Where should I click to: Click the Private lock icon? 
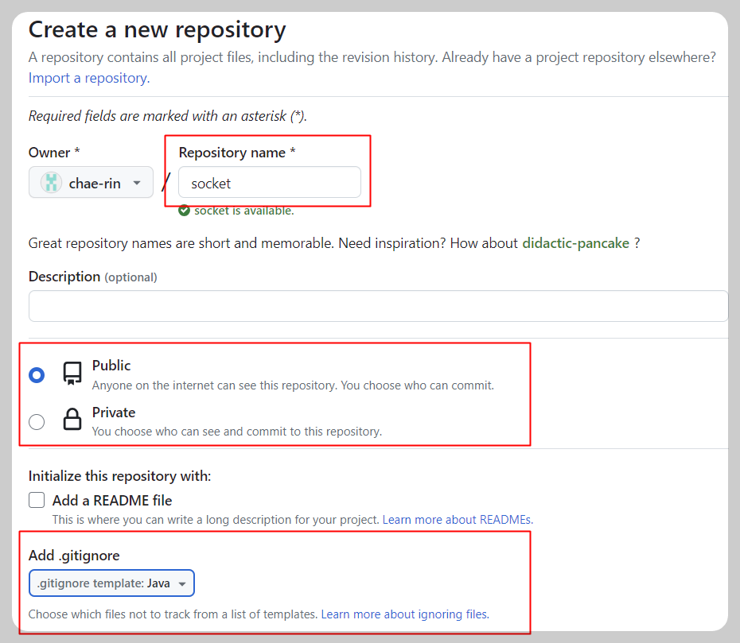72,419
